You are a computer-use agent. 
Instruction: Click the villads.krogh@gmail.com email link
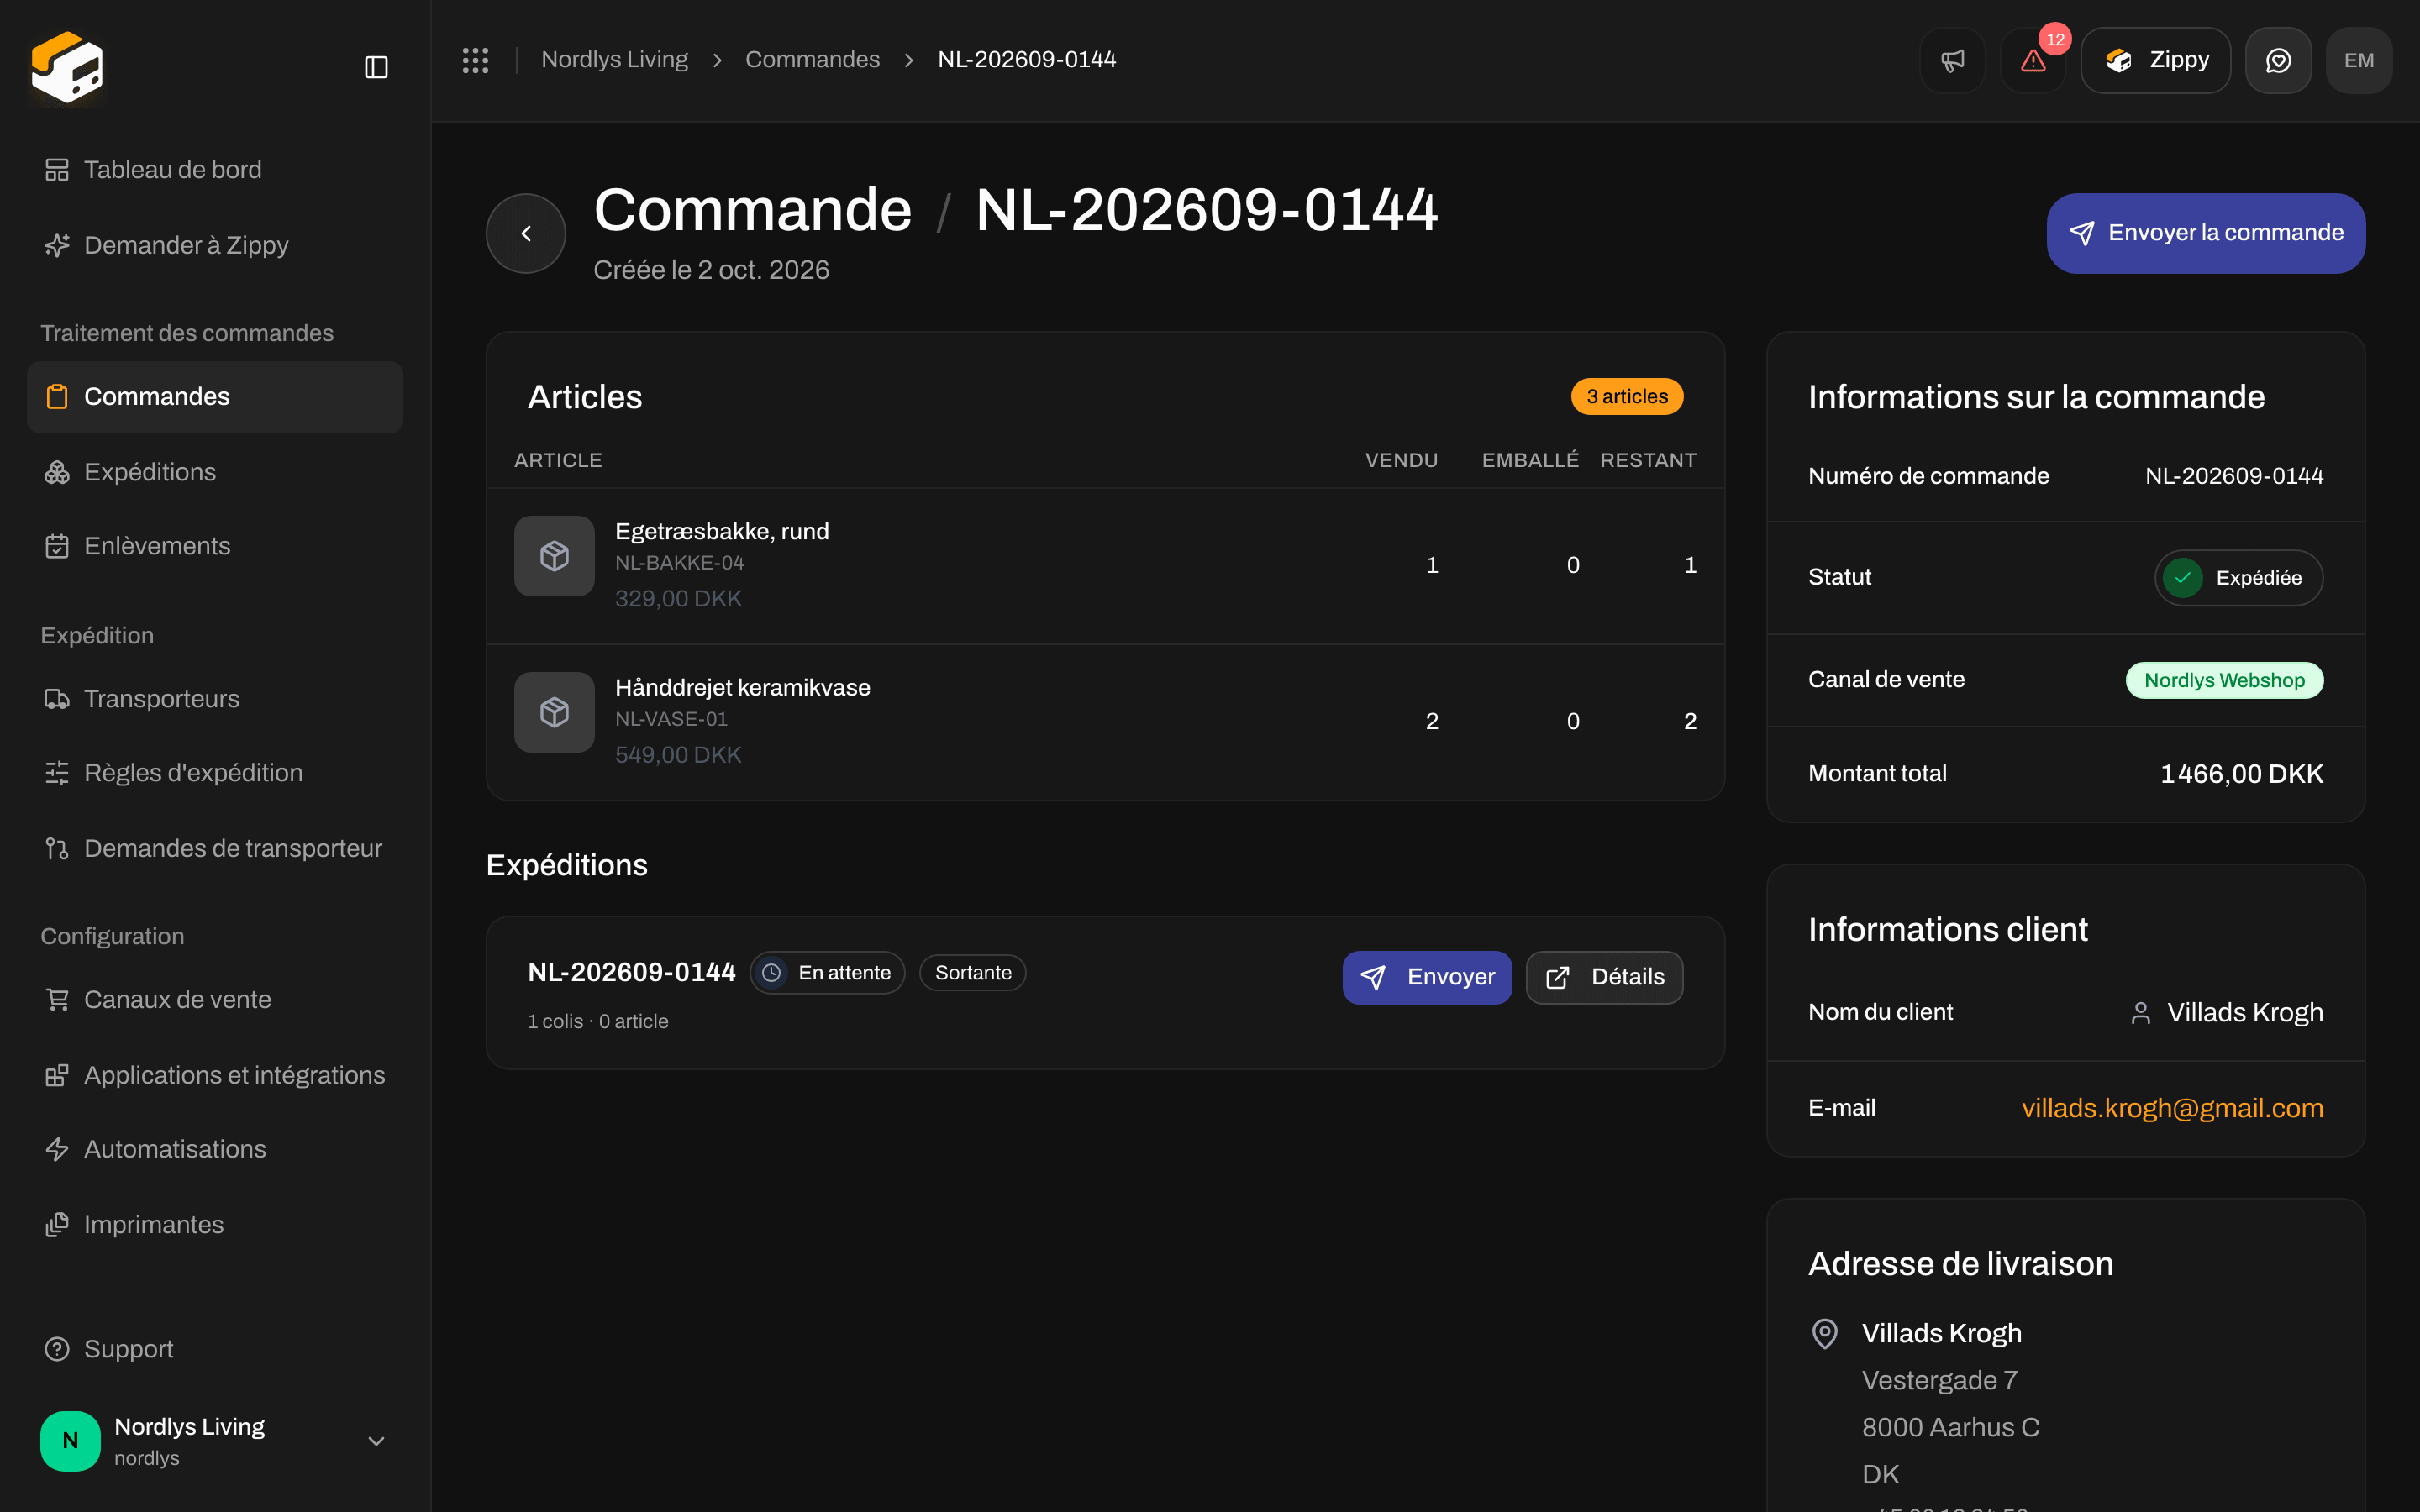pos(2172,1108)
